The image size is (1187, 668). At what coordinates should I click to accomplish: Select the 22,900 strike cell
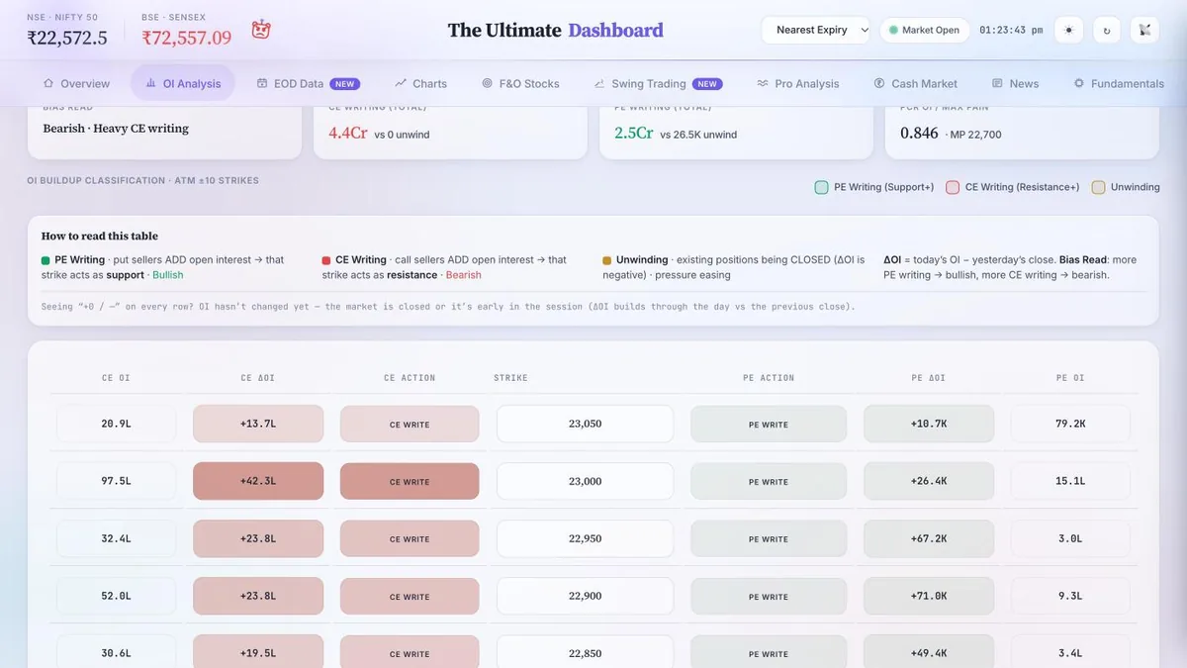[585, 596]
